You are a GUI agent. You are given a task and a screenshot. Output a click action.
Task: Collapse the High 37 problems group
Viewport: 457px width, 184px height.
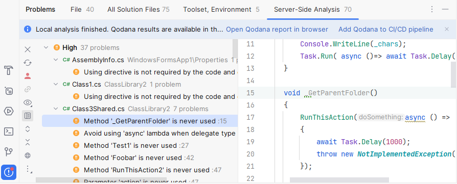pyautogui.click(x=46, y=47)
